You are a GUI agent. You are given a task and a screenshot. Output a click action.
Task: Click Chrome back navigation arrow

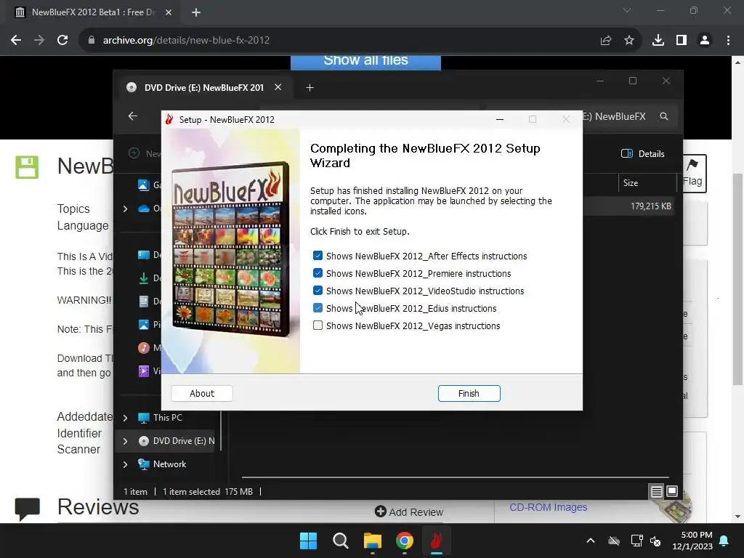(x=16, y=41)
